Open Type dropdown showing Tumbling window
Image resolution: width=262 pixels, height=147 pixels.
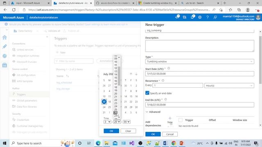[200, 62]
